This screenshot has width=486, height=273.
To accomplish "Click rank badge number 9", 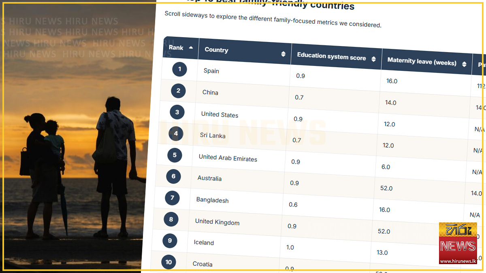I will pyautogui.click(x=170, y=241).
